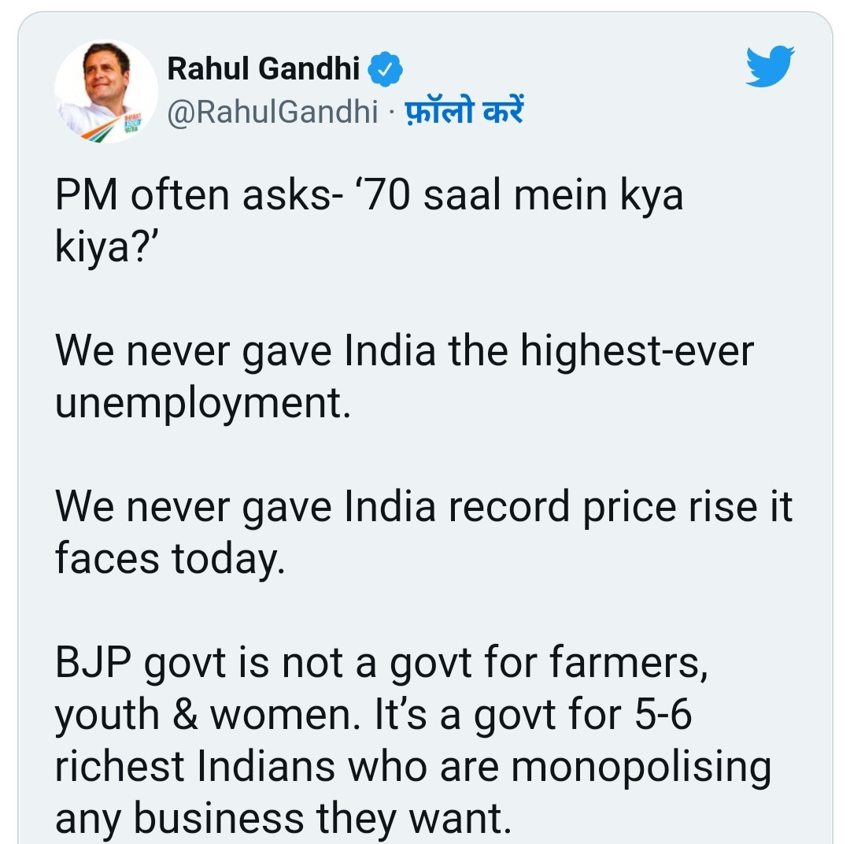The width and height of the screenshot is (850, 844).
Task: Click the word "unemployment."
Action: point(202,403)
